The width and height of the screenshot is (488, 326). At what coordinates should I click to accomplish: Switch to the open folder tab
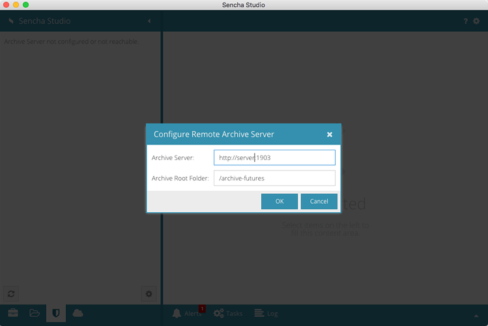coord(35,313)
